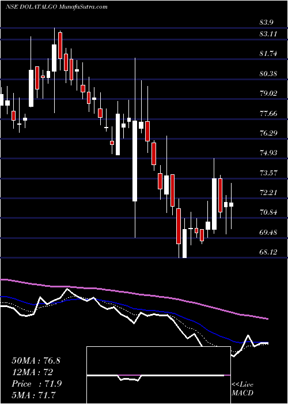Viewport: 288px width, 404px height.
Task: Click the highest red candle near 83.11
Action: 60,46
